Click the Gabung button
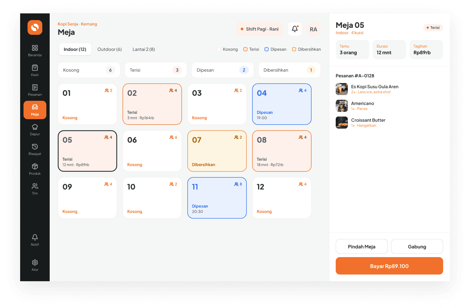Viewport: 470px width, 308px height. pos(417,246)
